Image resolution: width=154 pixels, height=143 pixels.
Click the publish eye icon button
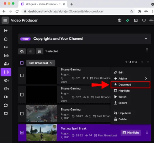tap(31, 51)
